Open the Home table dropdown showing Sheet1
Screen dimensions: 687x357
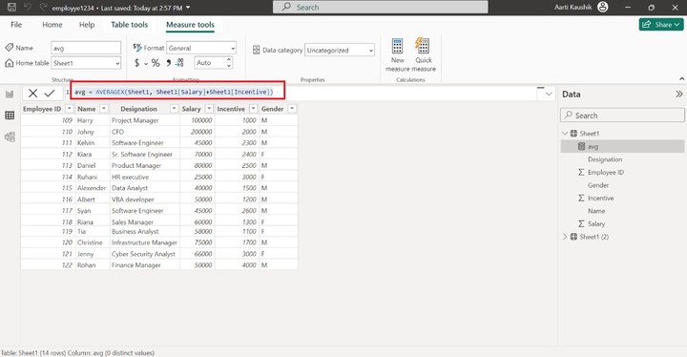coord(86,63)
